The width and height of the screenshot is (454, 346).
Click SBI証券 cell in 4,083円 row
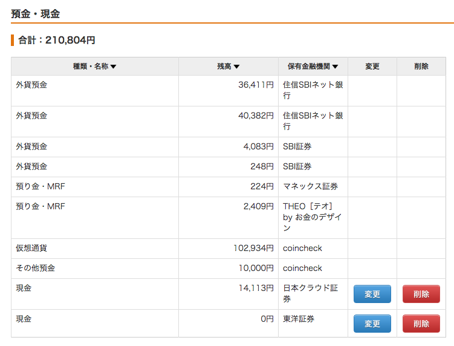(313, 147)
